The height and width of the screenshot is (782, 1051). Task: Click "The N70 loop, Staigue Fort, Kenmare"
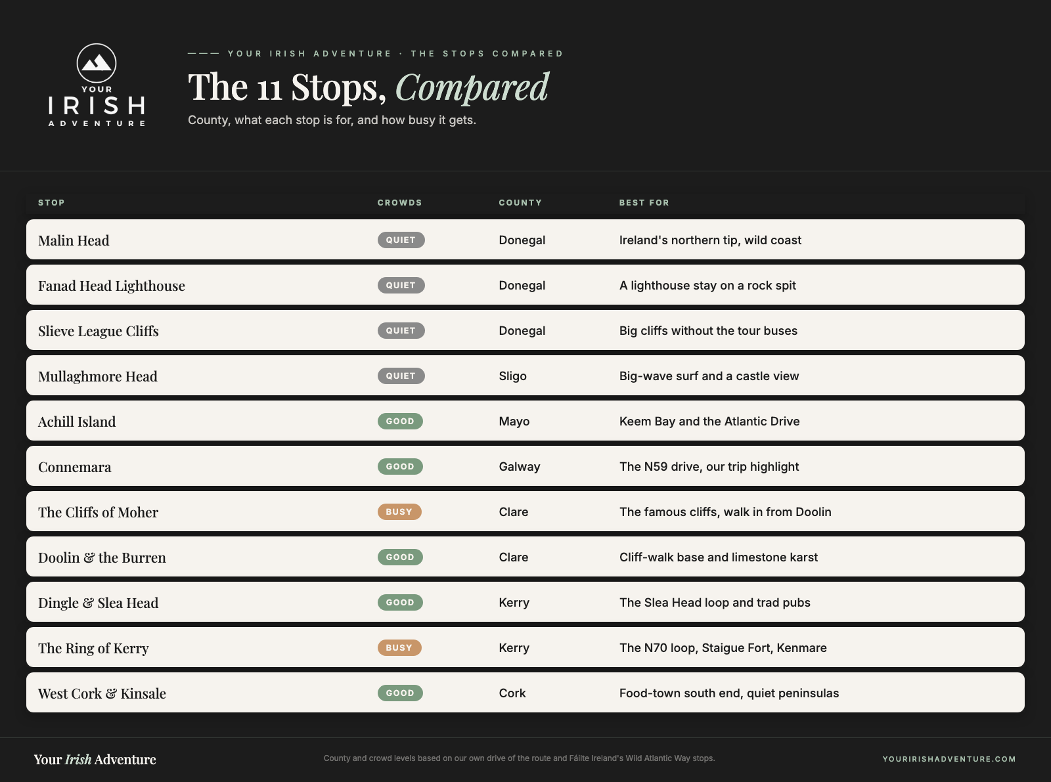pyautogui.click(x=723, y=648)
